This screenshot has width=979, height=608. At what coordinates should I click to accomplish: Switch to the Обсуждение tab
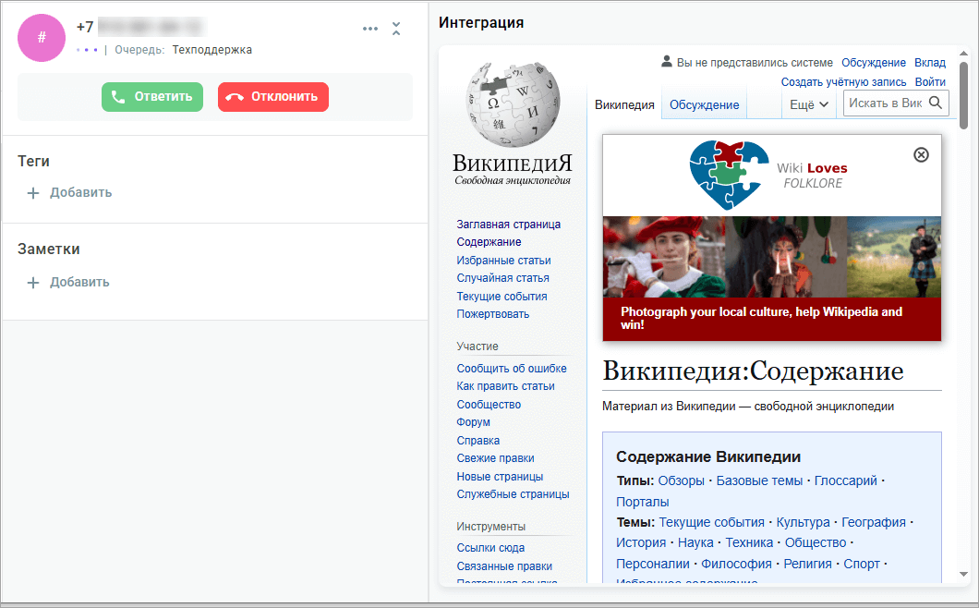coord(705,105)
